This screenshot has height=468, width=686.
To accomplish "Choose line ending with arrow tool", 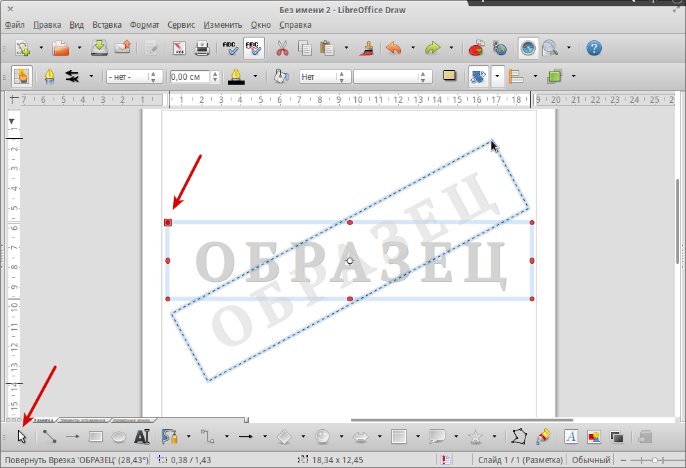I will point(72,436).
